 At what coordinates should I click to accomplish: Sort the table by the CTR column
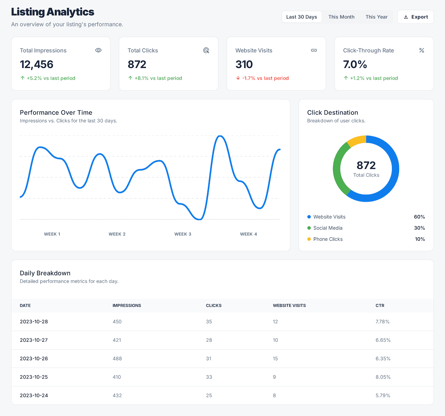click(x=380, y=305)
